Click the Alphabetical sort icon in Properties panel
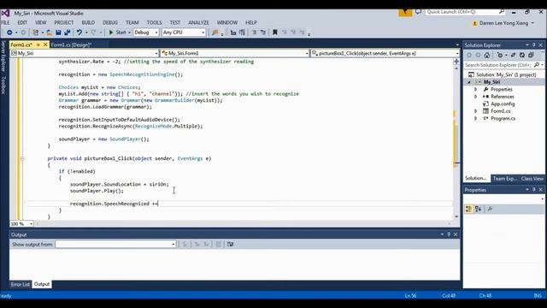The image size is (547, 308). (478, 209)
